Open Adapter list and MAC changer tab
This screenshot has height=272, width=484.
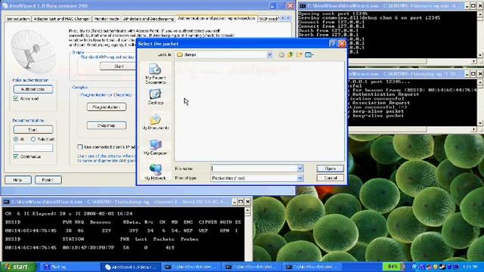62,19
